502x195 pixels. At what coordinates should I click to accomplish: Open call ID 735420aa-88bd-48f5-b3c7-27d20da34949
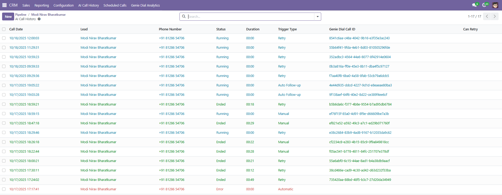coord(360,180)
